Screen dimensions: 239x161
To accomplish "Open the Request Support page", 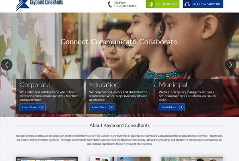I will (203, 4).
